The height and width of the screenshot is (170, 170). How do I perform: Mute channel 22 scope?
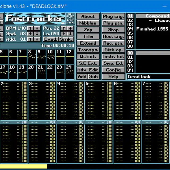pos(51,72)
